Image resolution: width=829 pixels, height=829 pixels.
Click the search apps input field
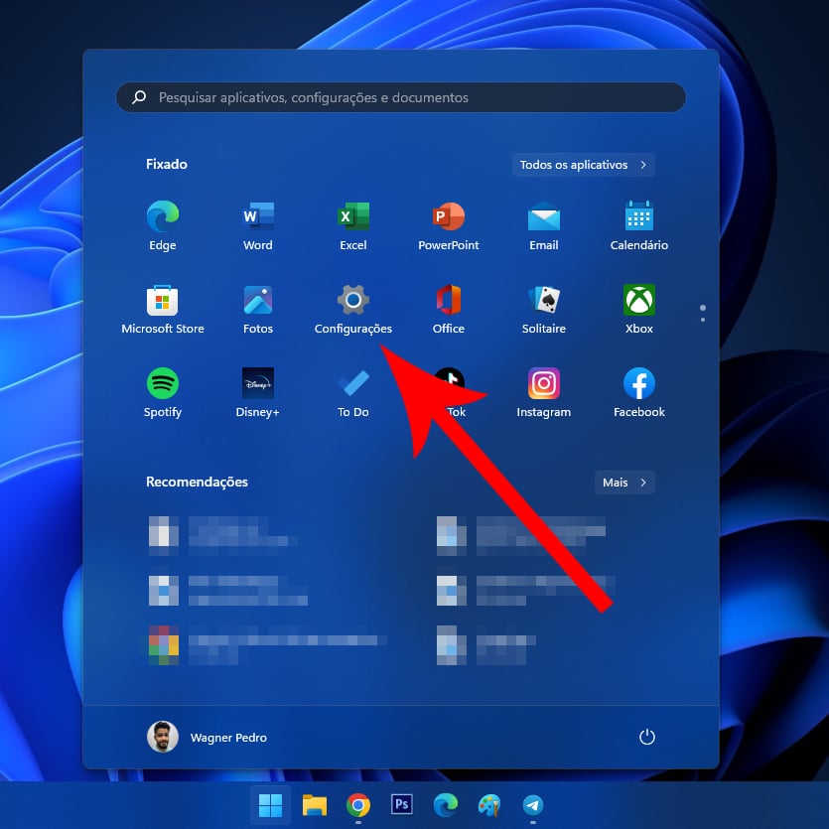click(x=400, y=97)
